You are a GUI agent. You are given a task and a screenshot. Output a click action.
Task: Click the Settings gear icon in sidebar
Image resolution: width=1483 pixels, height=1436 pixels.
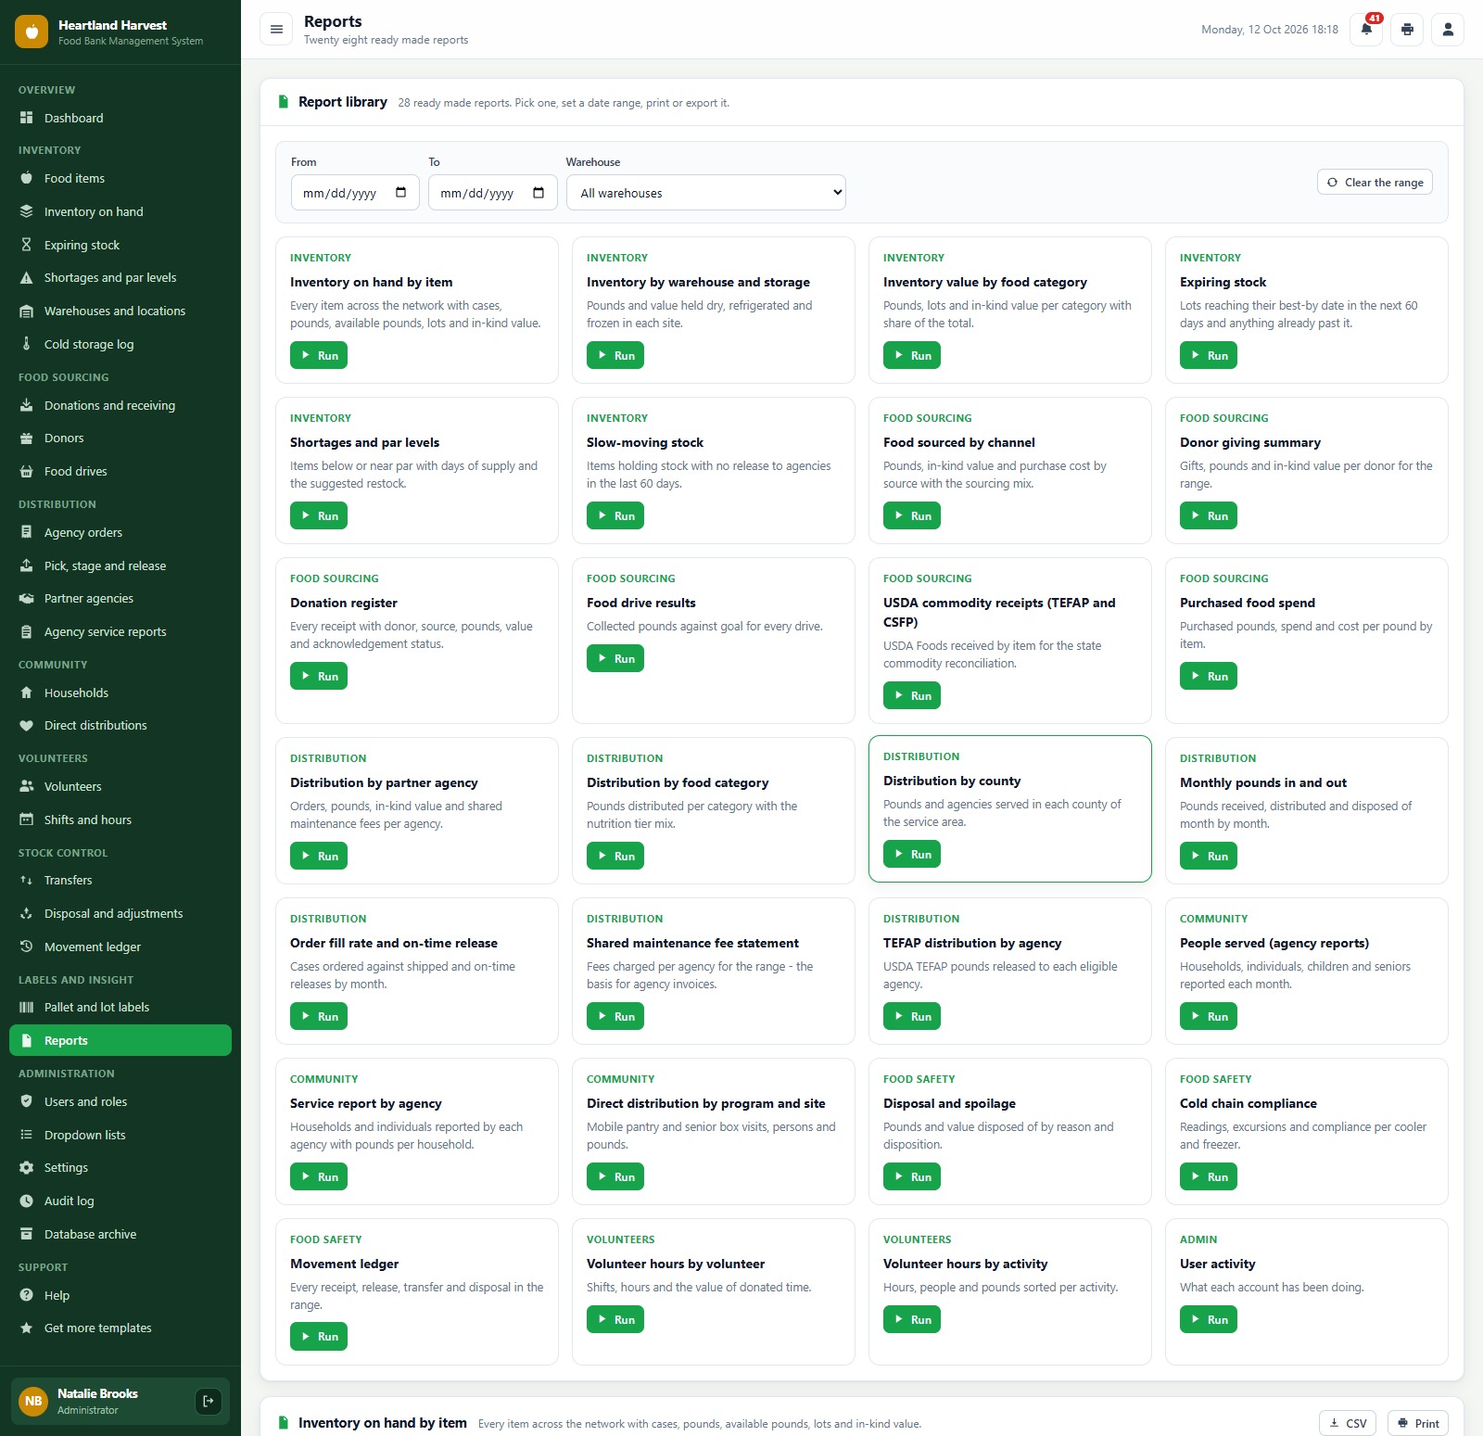(27, 1167)
